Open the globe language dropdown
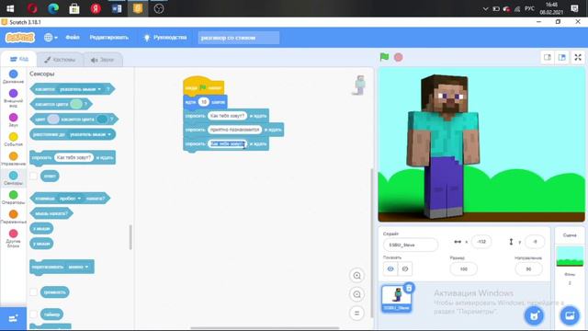588x331 pixels. (51, 38)
